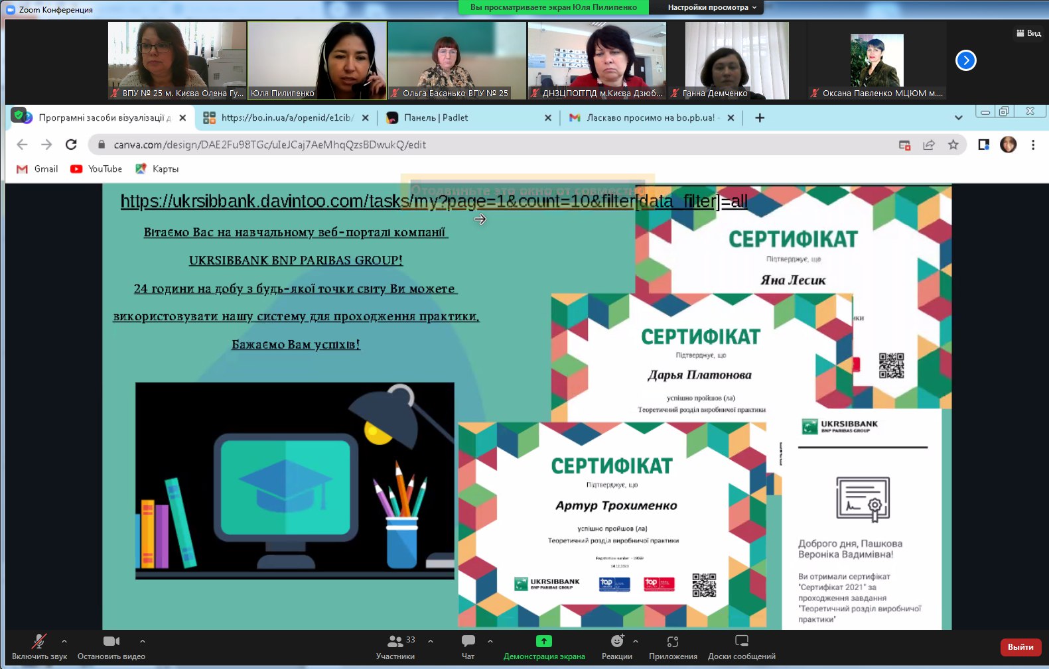Minimize the shared browser window
The width and height of the screenshot is (1049, 669).
point(985,111)
